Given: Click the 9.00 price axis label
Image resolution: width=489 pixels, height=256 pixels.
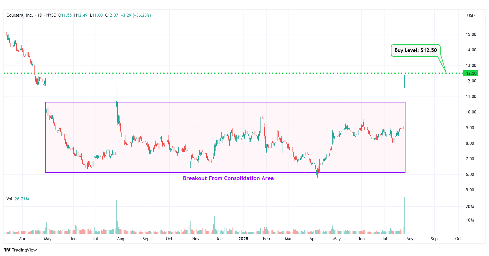Looking at the screenshot, I should 470,128.
